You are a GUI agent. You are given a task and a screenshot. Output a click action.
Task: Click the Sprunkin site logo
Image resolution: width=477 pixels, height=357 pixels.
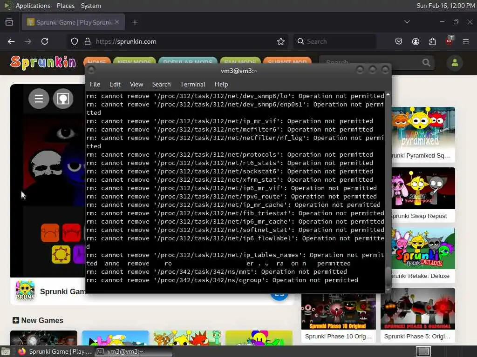click(43, 63)
